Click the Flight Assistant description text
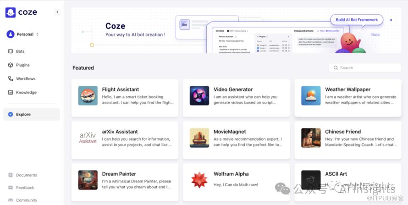Image resolution: width=408 pixels, height=205 pixels. point(138,100)
